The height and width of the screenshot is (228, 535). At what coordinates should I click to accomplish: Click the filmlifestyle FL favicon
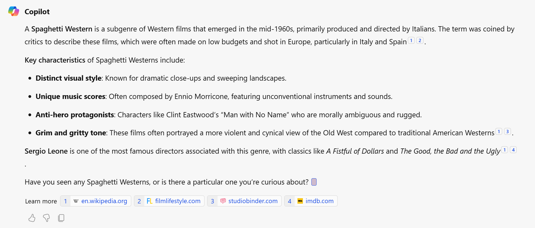point(150,201)
